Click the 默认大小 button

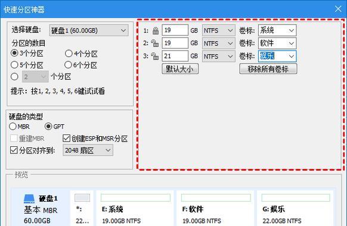click(x=180, y=69)
